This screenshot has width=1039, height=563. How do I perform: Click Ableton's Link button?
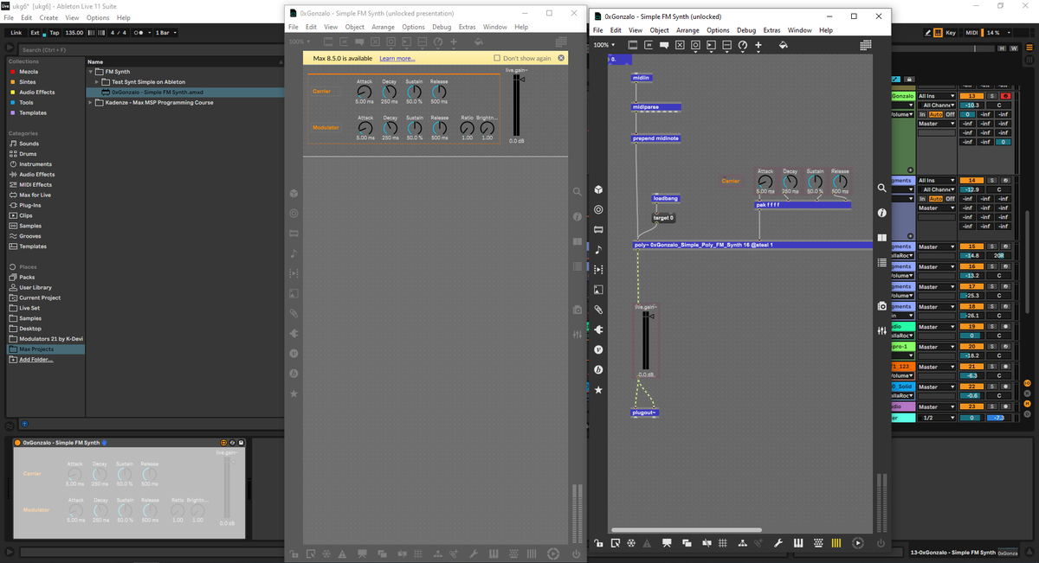coord(16,32)
